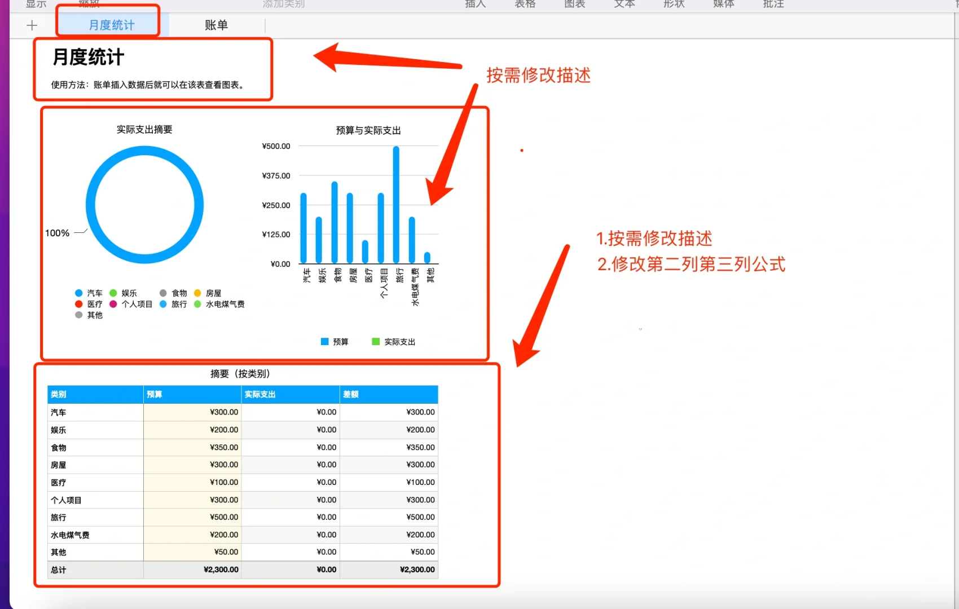Select the 月度统计 sheet tab
Viewport: 959px width, 609px height.
(x=111, y=25)
